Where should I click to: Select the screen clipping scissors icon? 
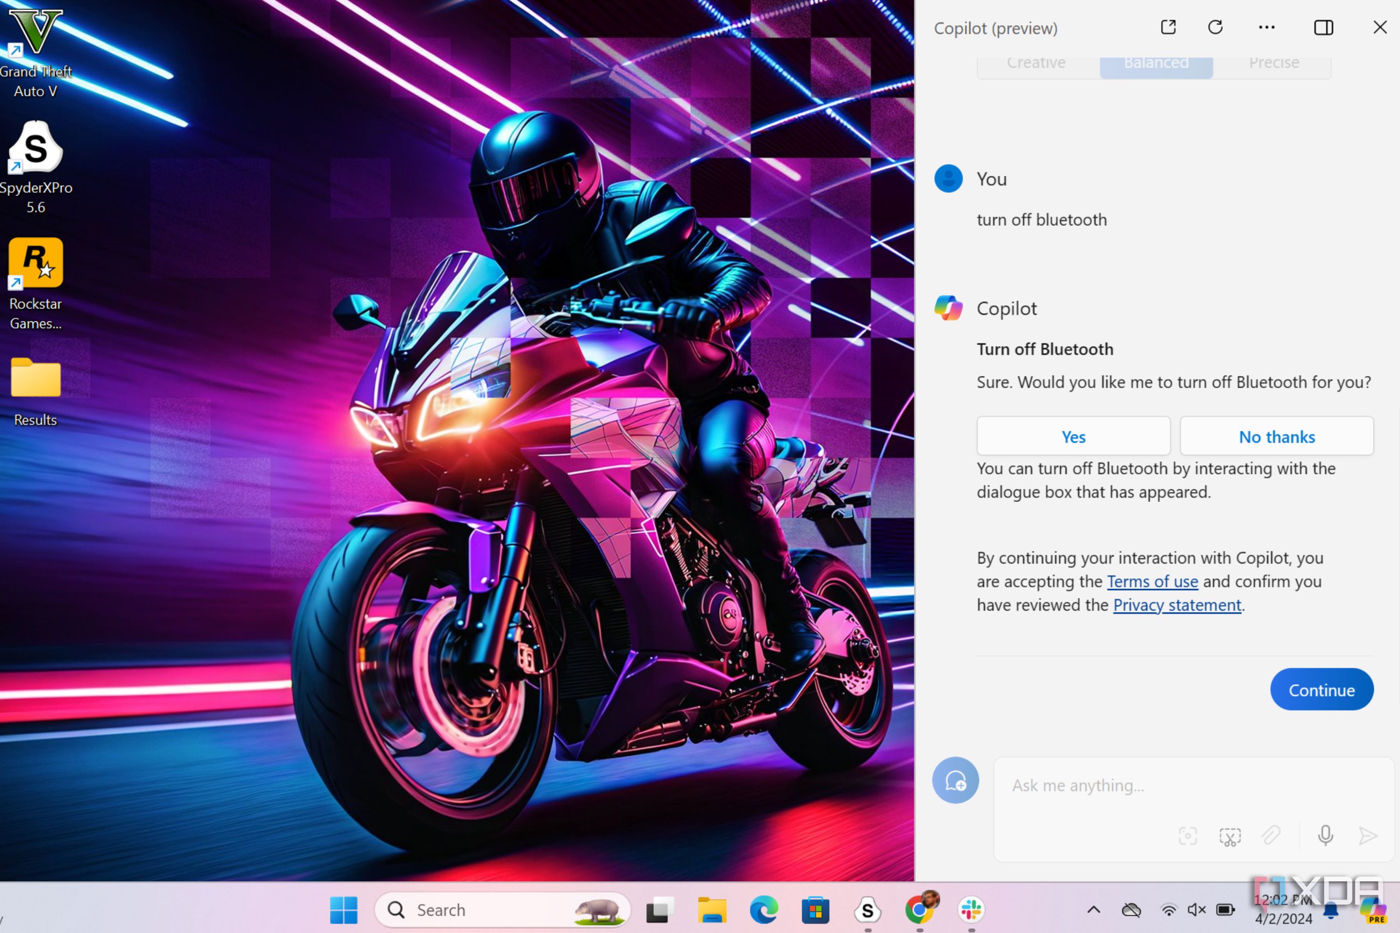[1230, 836]
